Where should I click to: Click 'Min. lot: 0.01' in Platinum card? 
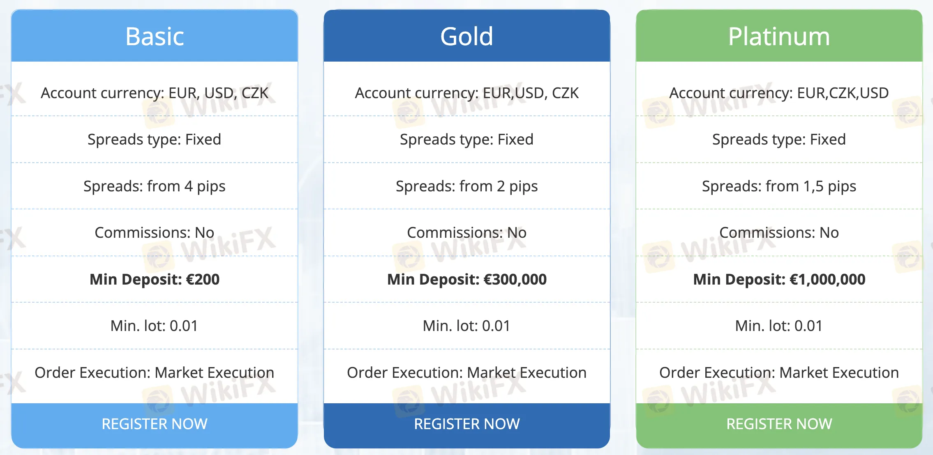(x=779, y=326)
